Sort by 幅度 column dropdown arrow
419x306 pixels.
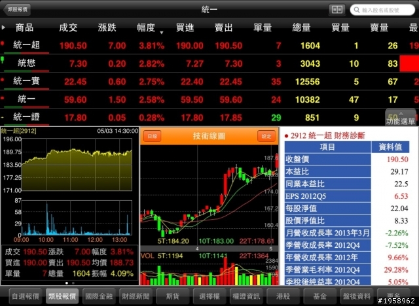[162, 33]
